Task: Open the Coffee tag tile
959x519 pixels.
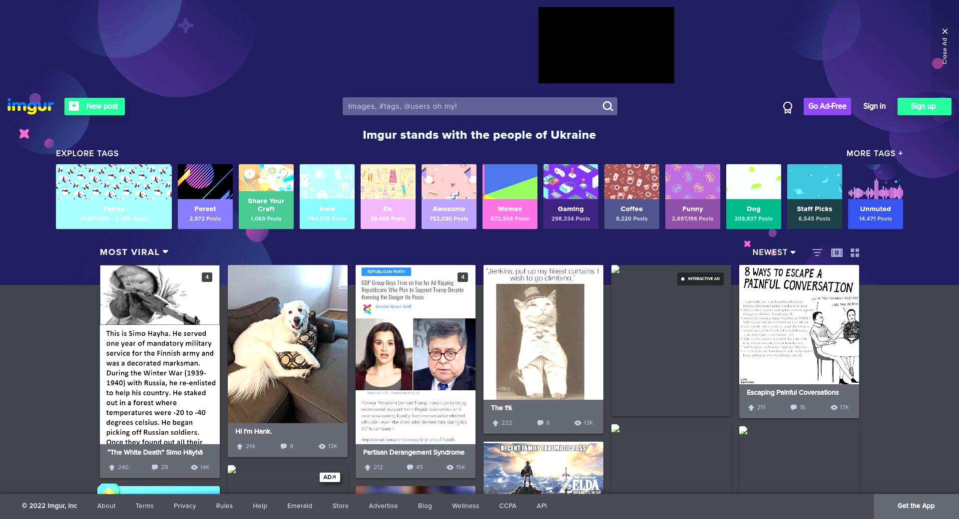Action: click(632, 197)
